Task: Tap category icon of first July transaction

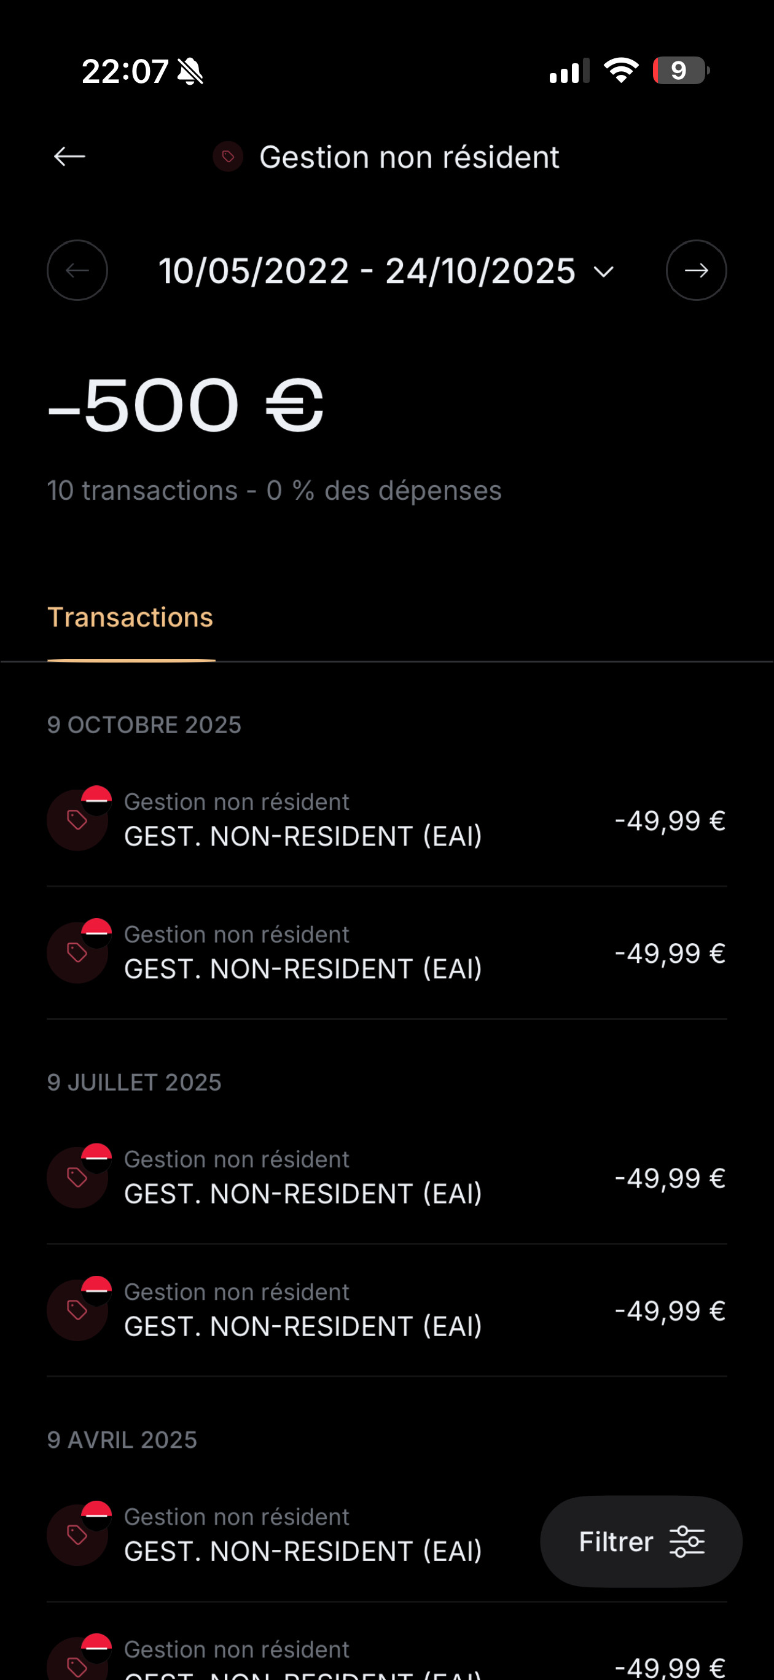Action: [x=77, y=1178]
